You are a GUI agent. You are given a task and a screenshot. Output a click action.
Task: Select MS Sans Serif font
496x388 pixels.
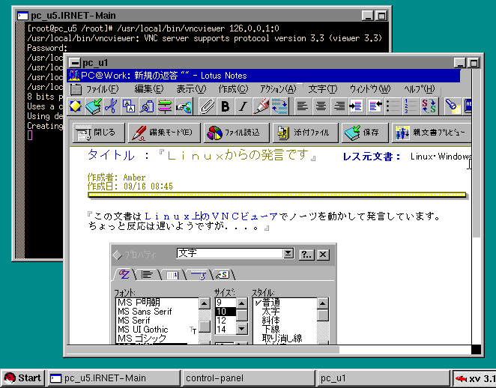tap(157, 312)
